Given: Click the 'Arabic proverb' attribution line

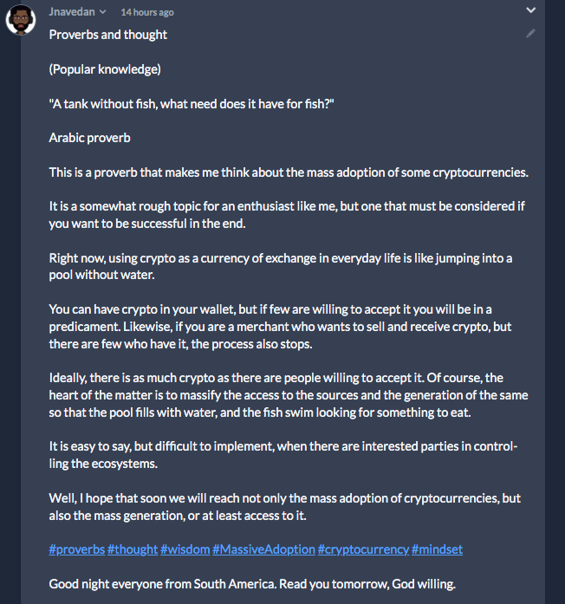Looking at the screenshot, I should tap(90, 138).
